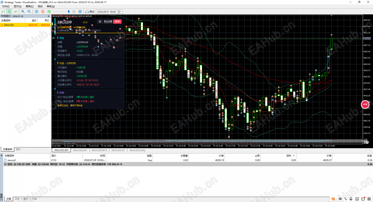Open the 历史 tab in the toolbox
The height and width of the screenshot is (202, 373).
17,199
